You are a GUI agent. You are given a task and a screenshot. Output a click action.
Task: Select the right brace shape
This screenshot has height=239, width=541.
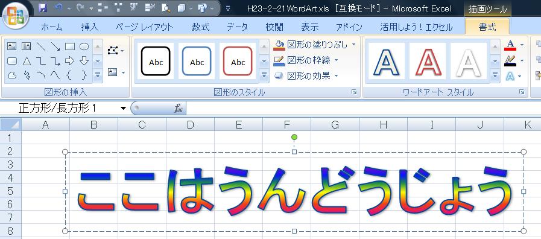tap(84, 75)
